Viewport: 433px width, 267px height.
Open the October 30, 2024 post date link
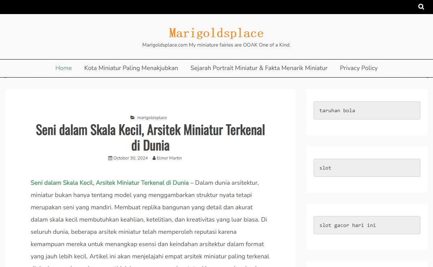pos(131,158)
